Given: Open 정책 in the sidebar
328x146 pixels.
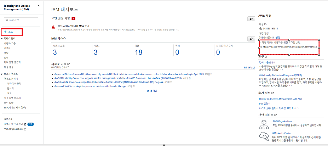Looking at the screenshot, I should point(6,58).
